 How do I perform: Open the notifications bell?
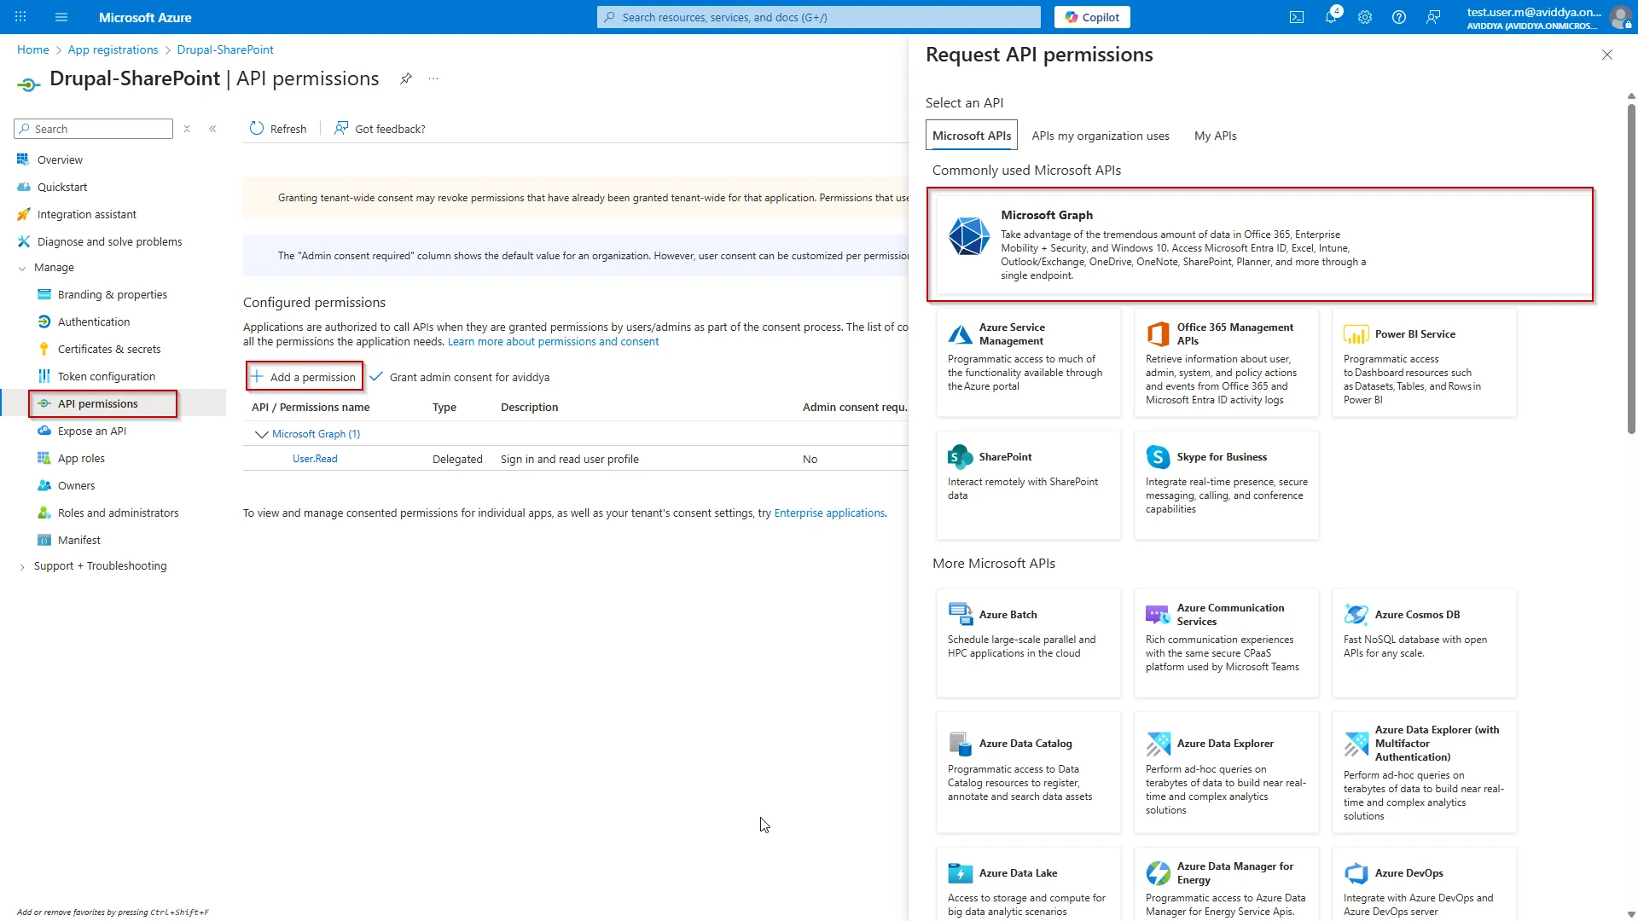click(x=1331, y=17)
